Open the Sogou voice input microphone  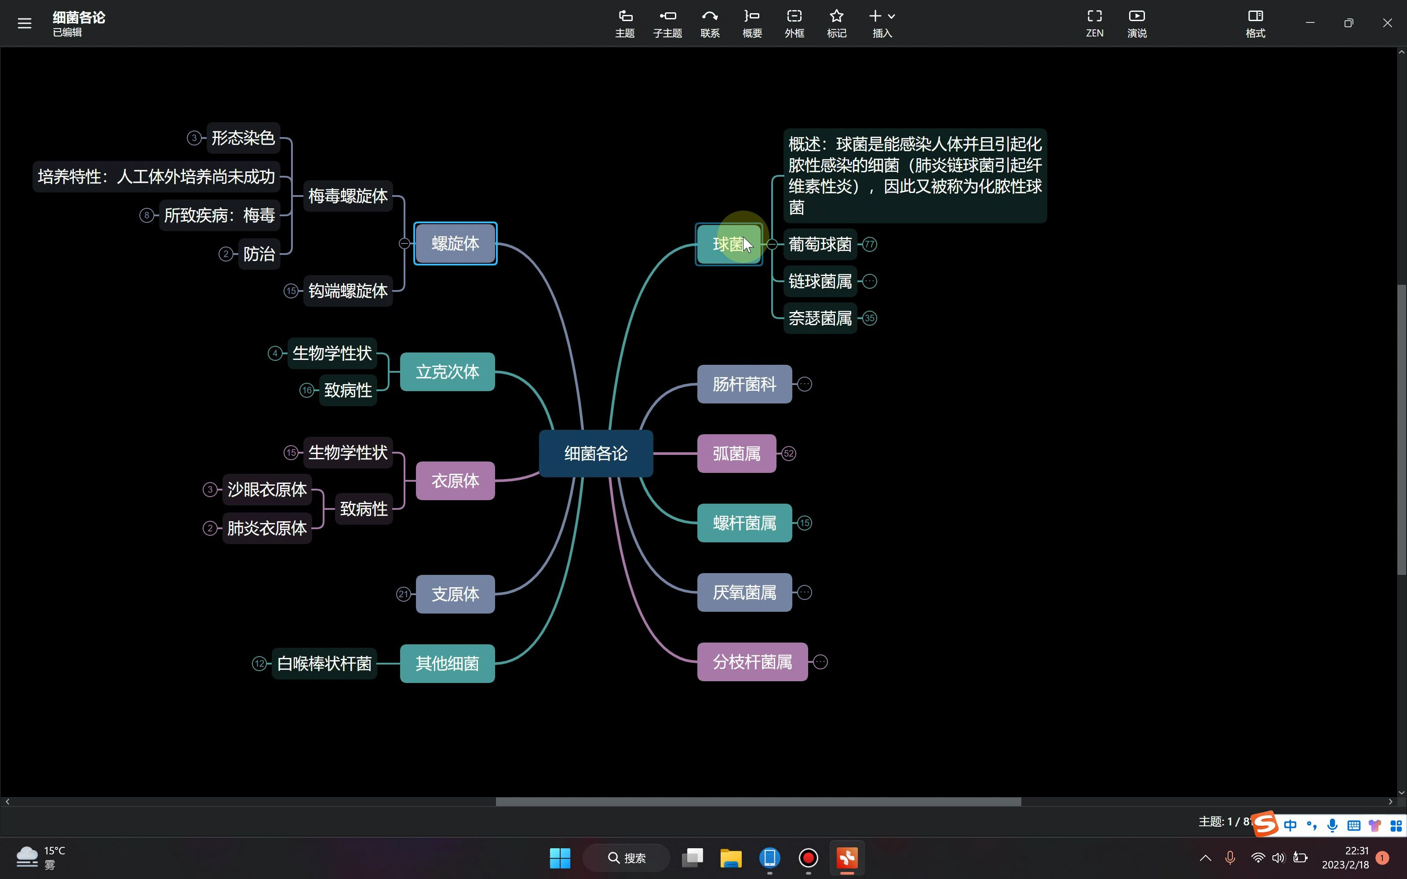[x=1333, y=825]
